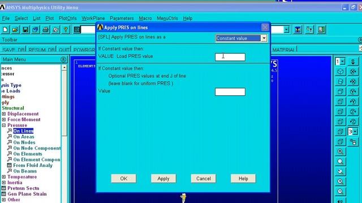The width and height of the screenshot is (362, 203).
Task: Click Apply in the PRES dialog
Action: [x=163, y=179]
